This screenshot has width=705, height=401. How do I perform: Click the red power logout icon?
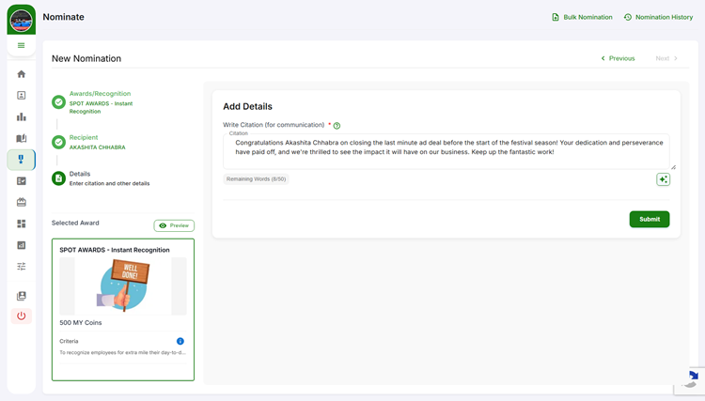(x=21, y=316)
